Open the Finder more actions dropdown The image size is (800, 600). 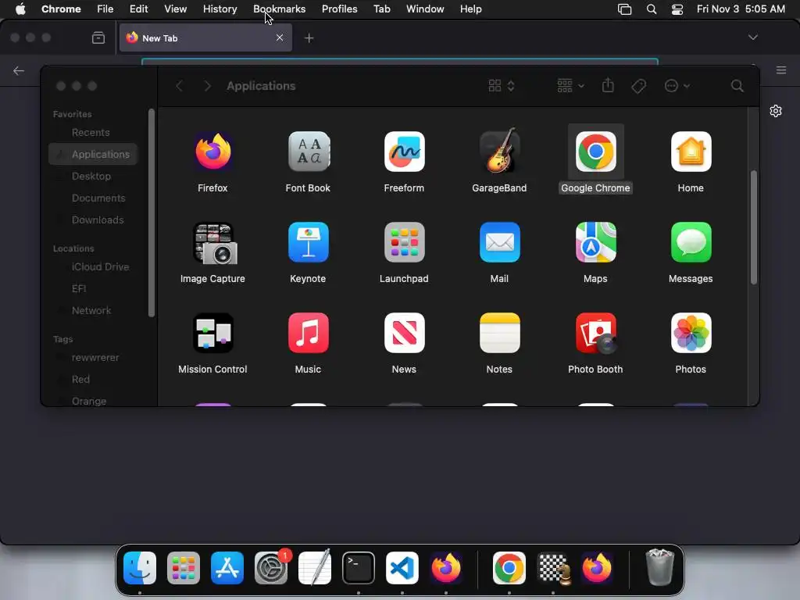(677, 86)
